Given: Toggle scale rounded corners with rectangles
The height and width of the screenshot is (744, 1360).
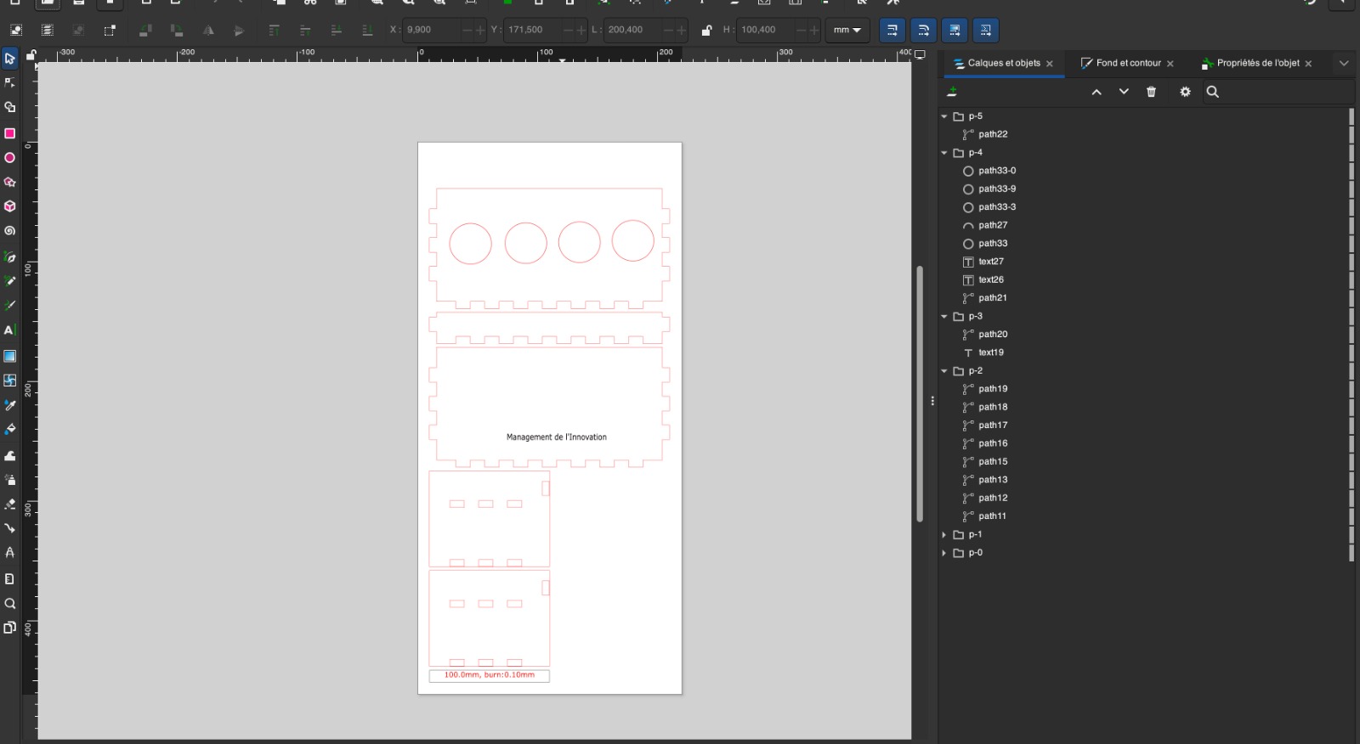Looking at the screenshot, I should click(x=923, y=31).
